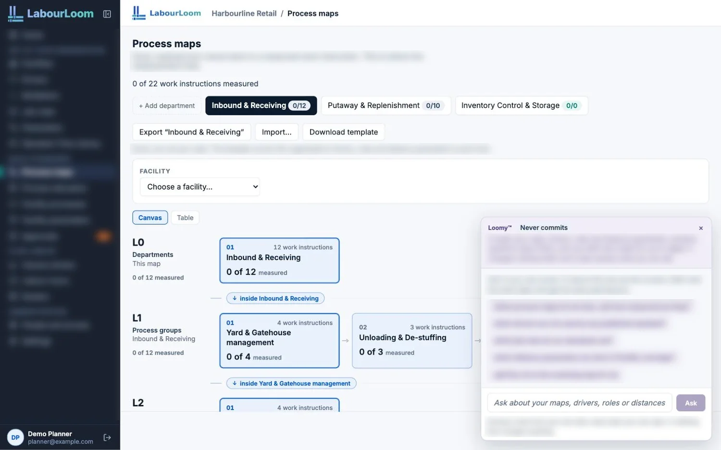Switch to Inventory Control & Storage tab
The image size is (721, 450).
[522, 106]
